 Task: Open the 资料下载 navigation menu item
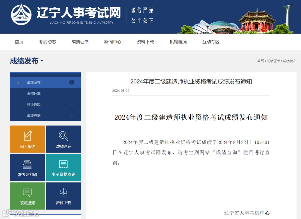pos(145,42)
